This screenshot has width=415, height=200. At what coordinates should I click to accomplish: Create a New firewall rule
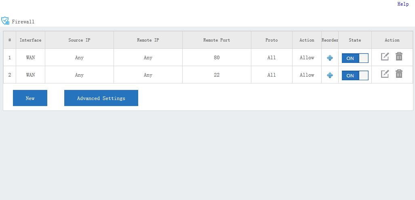point(30,98)
